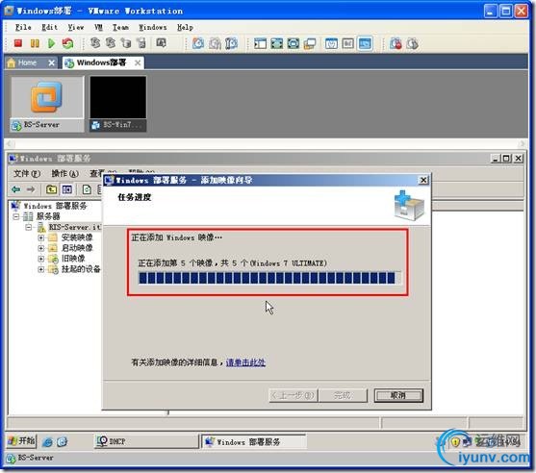536x473 pixels.
Task: Select the BS-Server thumbnail
Action: tap(47, 104)
